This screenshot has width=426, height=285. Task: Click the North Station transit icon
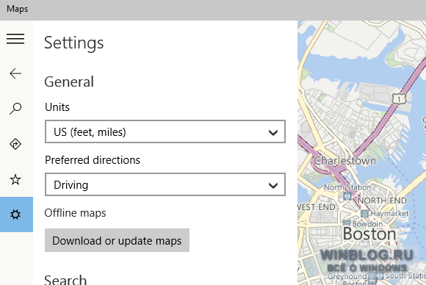[347, 196]
